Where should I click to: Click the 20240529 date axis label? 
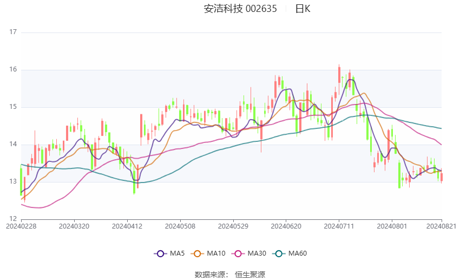(x=233, y=226)
